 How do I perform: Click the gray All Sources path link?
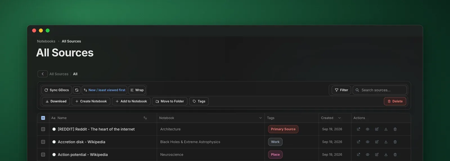59,74
